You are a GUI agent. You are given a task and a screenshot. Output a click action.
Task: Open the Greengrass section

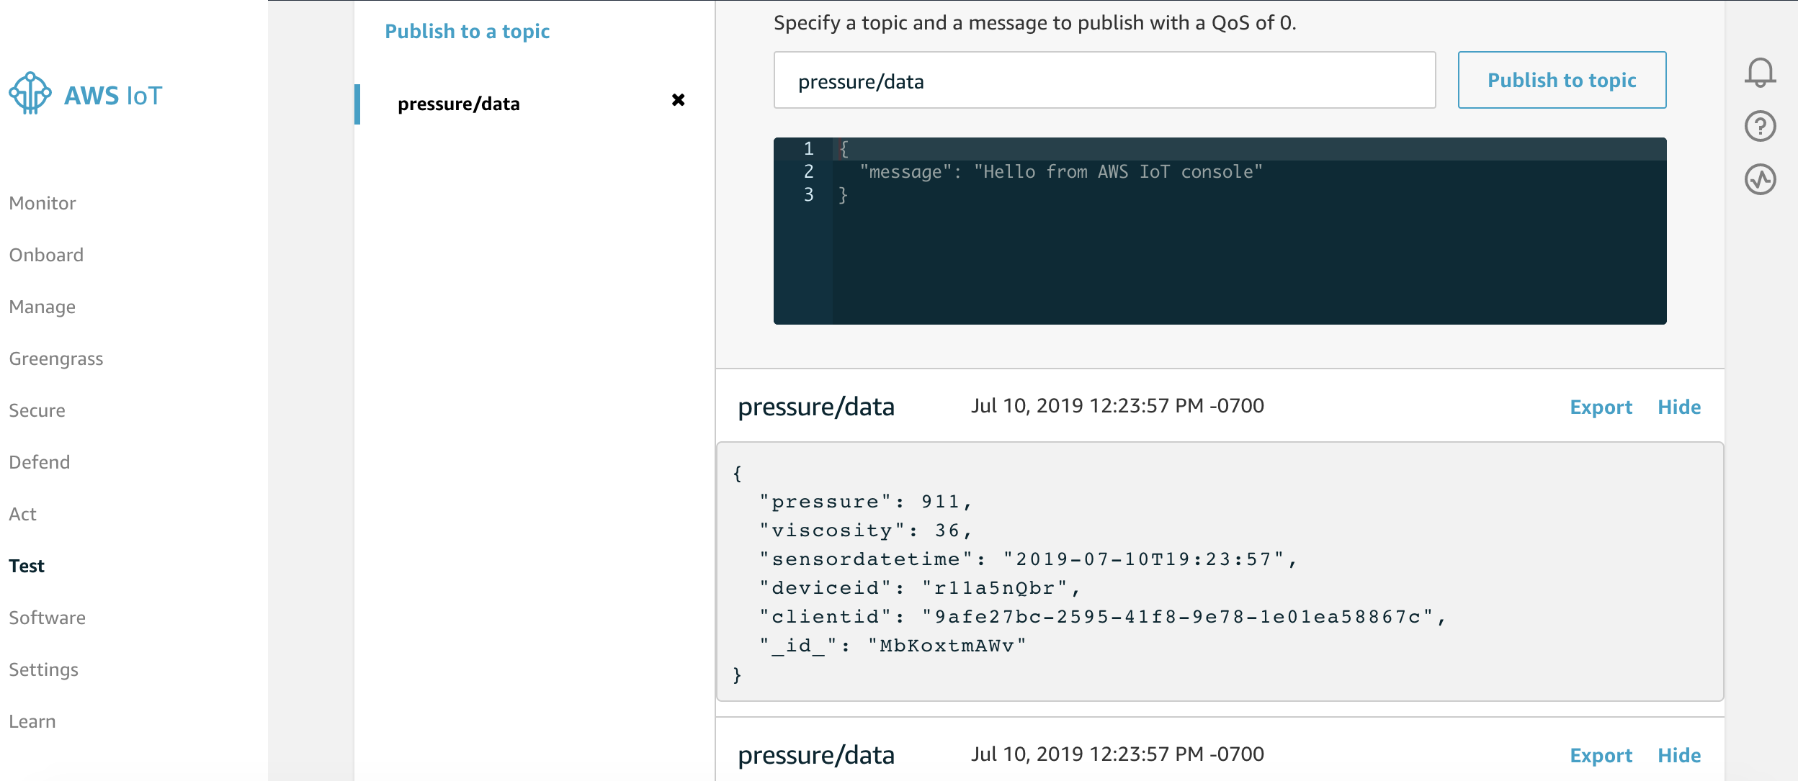point(56,359)
